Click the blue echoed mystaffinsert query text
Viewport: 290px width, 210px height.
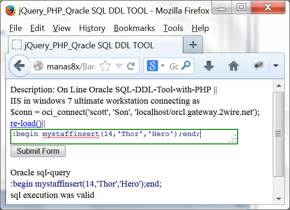[86, 184]
